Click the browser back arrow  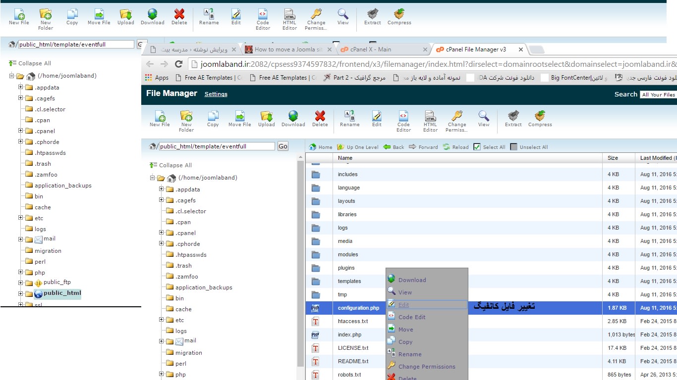coord(150,64)
